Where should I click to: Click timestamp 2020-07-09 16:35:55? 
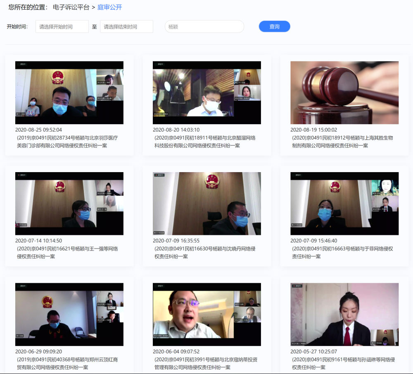point(176,241)
